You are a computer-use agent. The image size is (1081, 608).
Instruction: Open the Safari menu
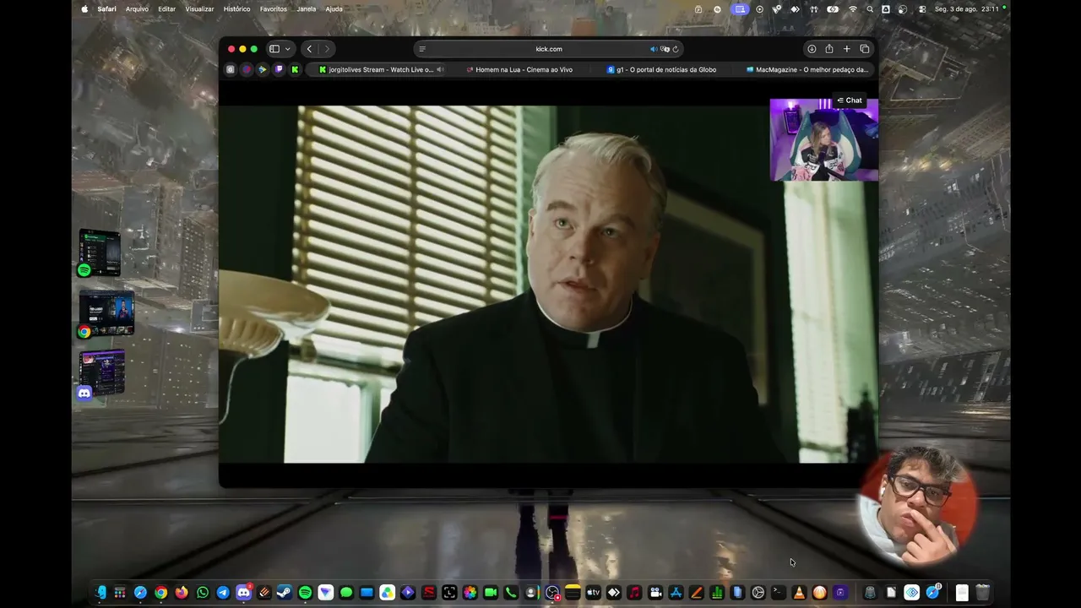(x=106, y=9)
